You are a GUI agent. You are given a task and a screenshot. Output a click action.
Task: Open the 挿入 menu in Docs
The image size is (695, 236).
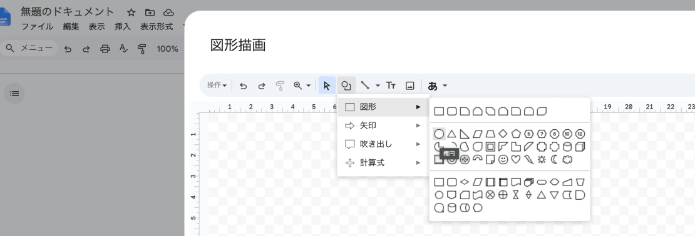pos(123,26)
